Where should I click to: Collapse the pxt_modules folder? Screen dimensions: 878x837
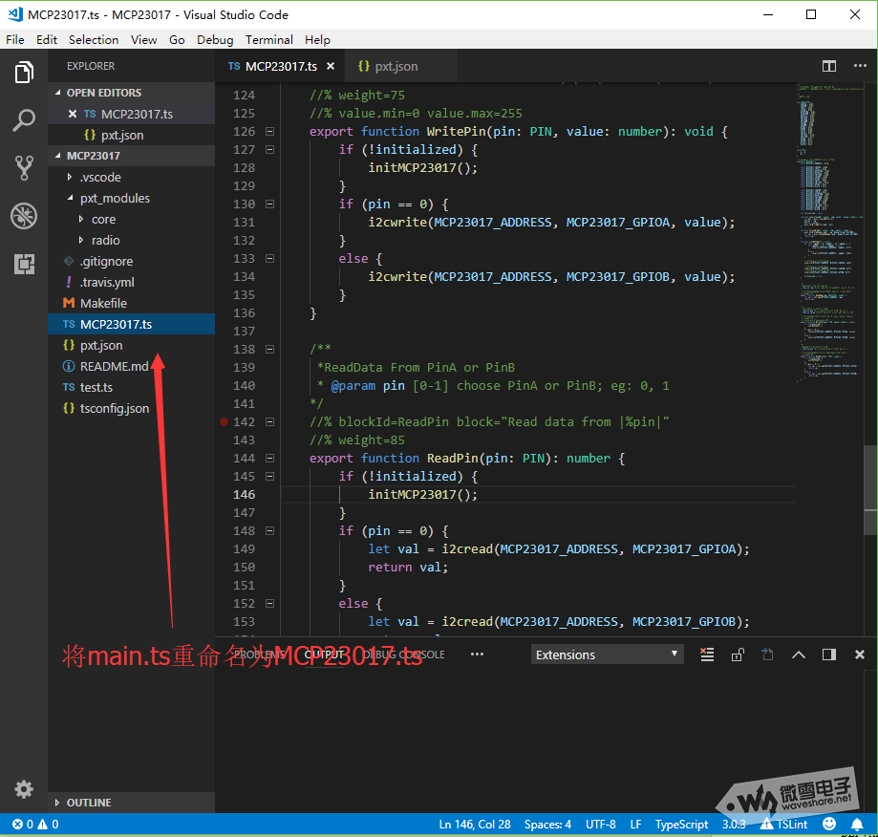pos(115,198)
